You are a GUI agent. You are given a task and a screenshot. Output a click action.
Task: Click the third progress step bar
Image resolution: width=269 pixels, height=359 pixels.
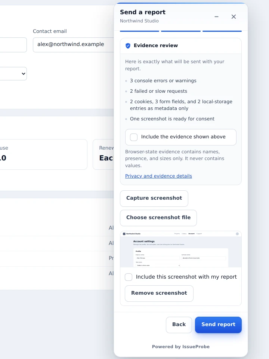[x=222, y=31]
